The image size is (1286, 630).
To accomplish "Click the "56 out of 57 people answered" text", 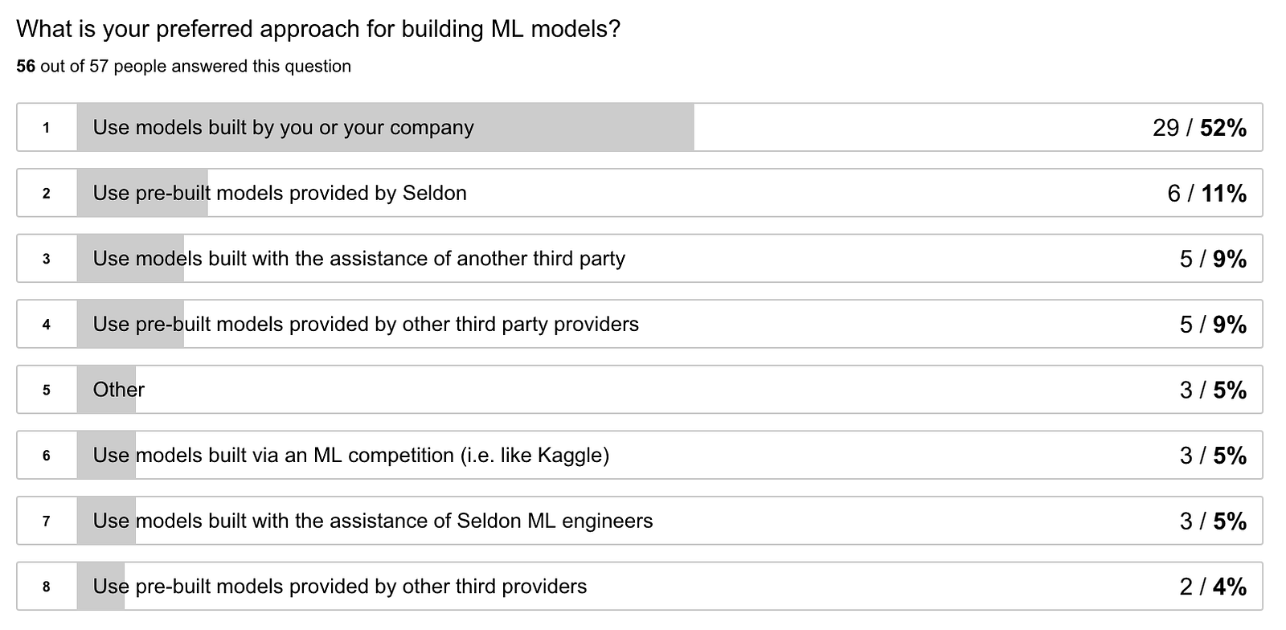I will pos(183,67).
